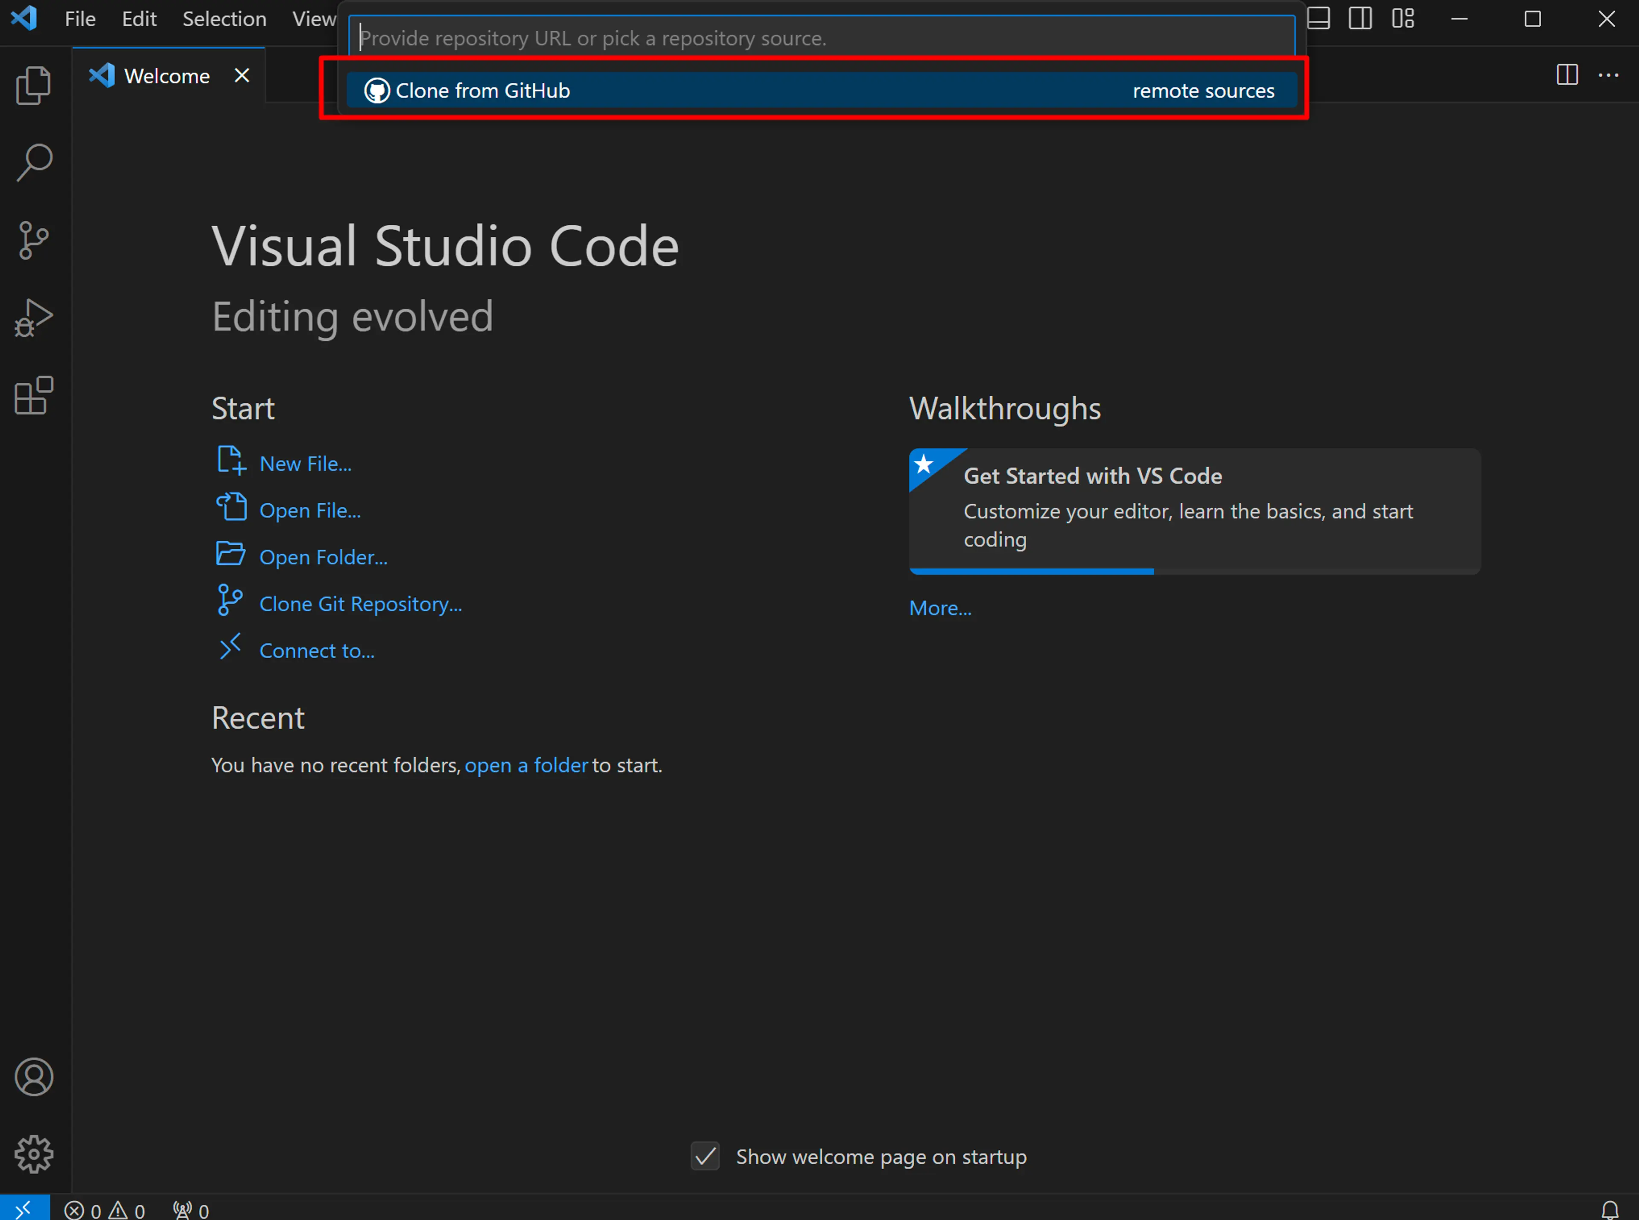1639x1220 pixels.
Task: Click the Open File... link
Action: coord(310,510)
